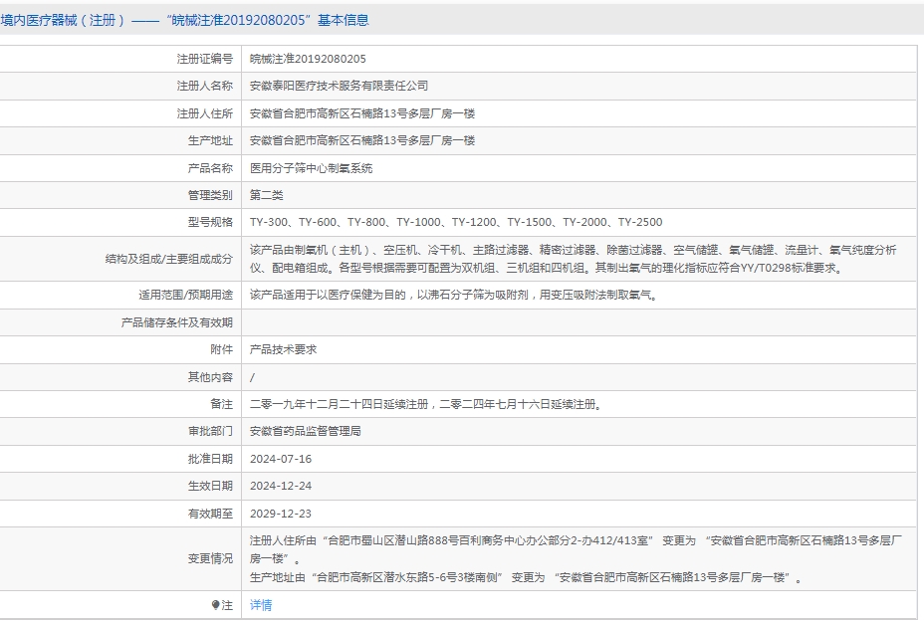The width and height of the screenshot is (924, 624).
Task: Select product name 医用分子筛中心制氧系统
Action: pyautogui.click(x=311, y=168)
